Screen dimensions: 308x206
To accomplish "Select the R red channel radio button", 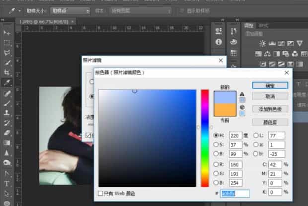I will (x=216, y=165).
